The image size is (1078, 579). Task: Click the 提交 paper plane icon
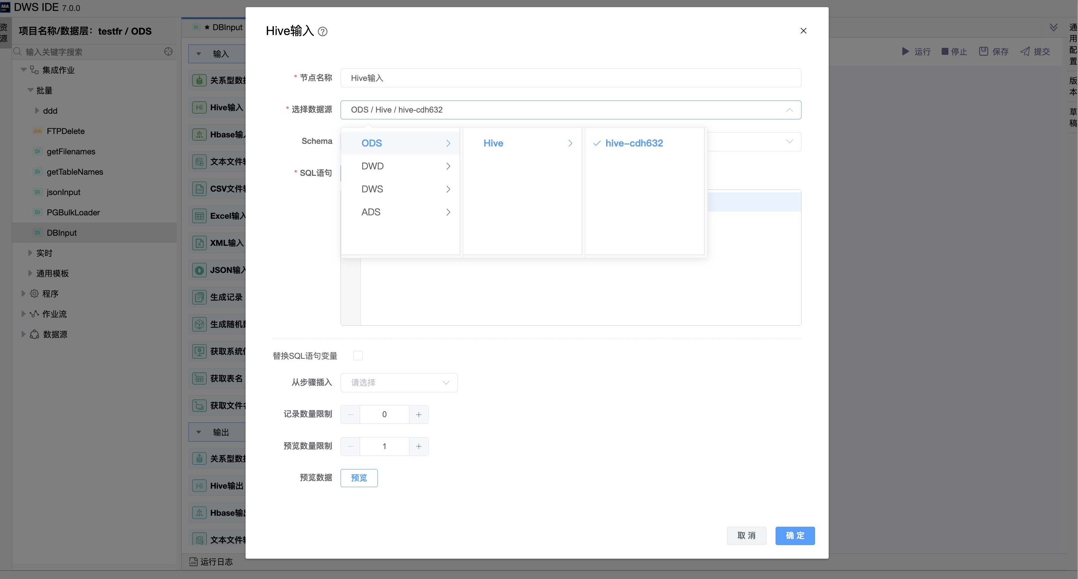click(x=1025, y=52)
